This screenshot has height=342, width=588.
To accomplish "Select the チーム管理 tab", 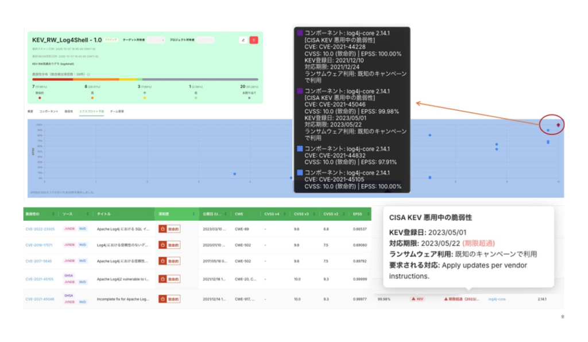I will point(117,112).
